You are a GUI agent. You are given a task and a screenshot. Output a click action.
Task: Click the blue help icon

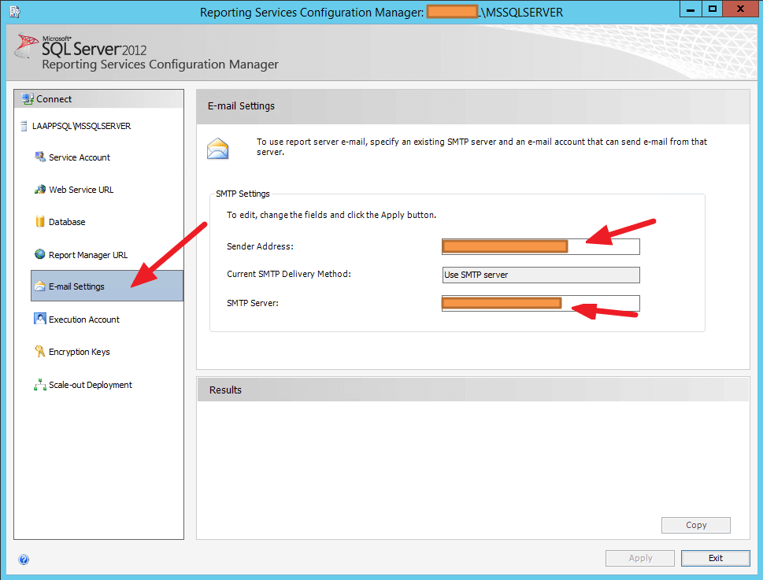tap(24, 560)
